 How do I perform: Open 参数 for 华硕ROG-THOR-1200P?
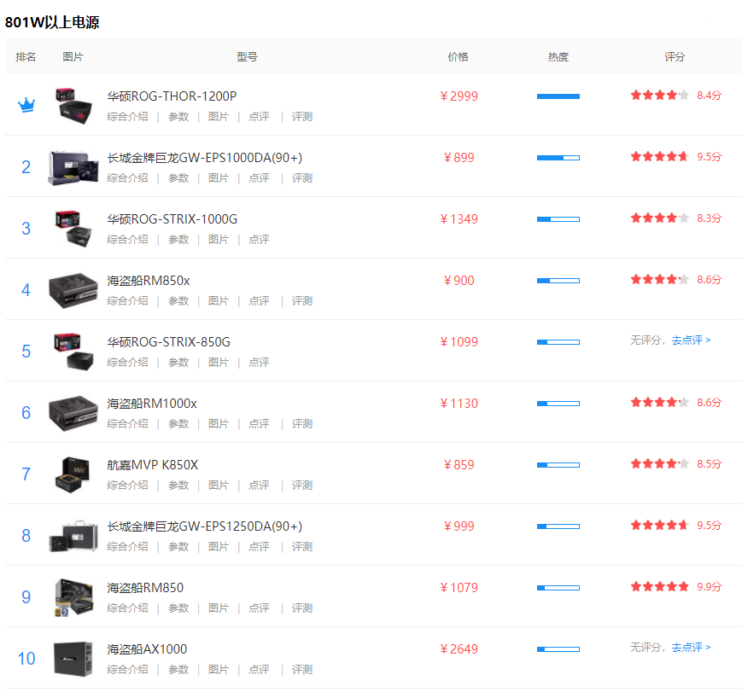[x=178, y=117]
